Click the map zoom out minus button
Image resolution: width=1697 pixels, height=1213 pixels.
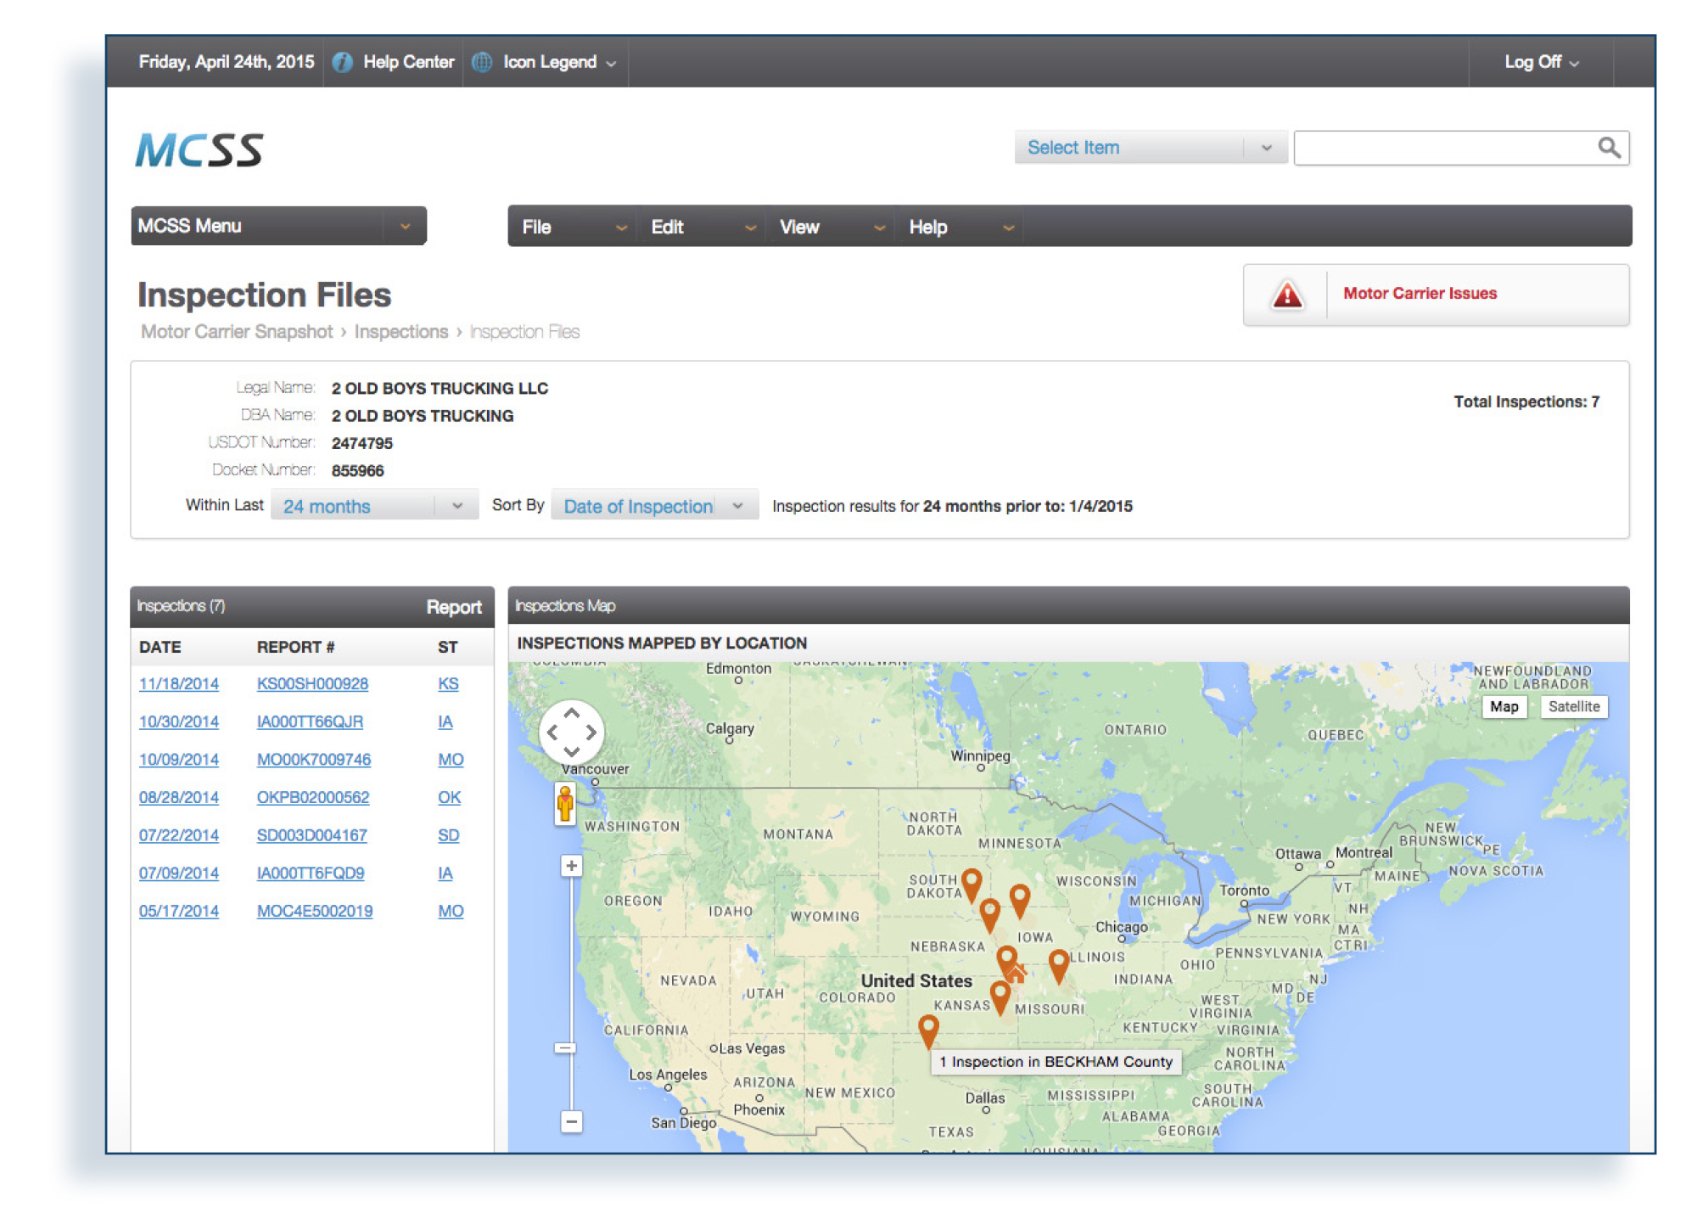[x=572, y=1121]
